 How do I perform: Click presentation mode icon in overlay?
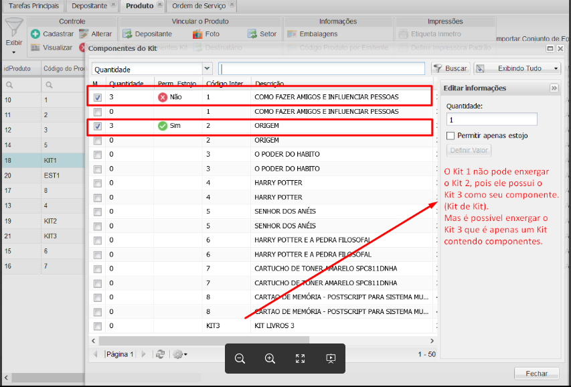pyautogui.click(x=331, y=359)
